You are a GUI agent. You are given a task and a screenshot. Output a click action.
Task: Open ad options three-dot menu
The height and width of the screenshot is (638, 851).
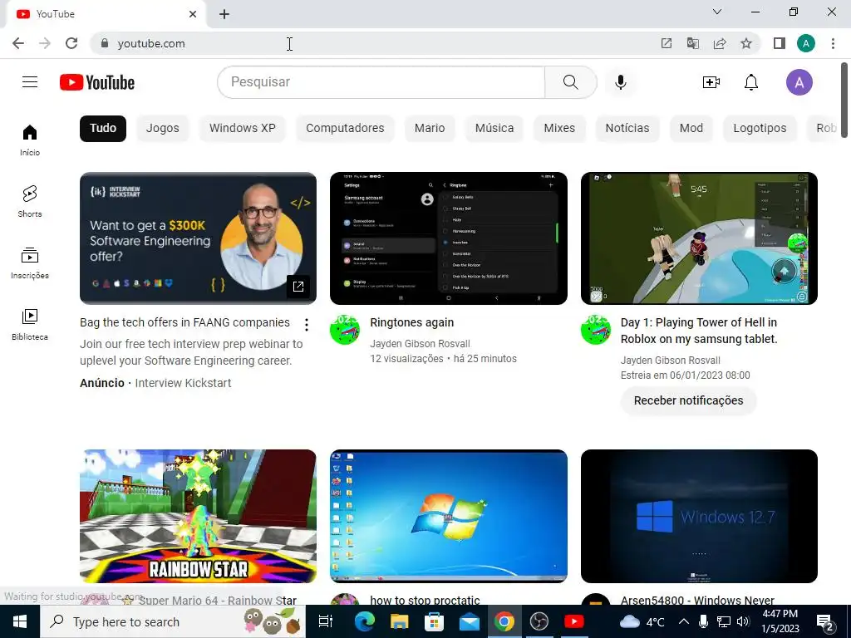click(307, 325)
